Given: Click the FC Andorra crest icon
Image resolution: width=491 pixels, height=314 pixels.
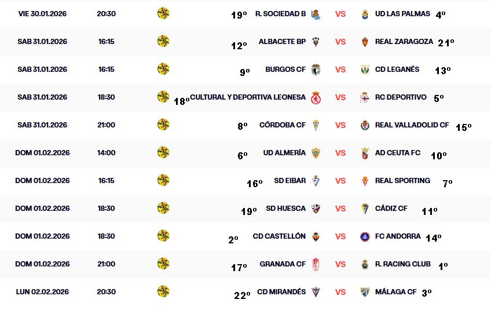Looking at the screenshot, I should (x=365, y=236).
